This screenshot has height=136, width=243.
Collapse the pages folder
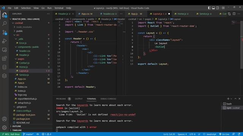[31, 59]
